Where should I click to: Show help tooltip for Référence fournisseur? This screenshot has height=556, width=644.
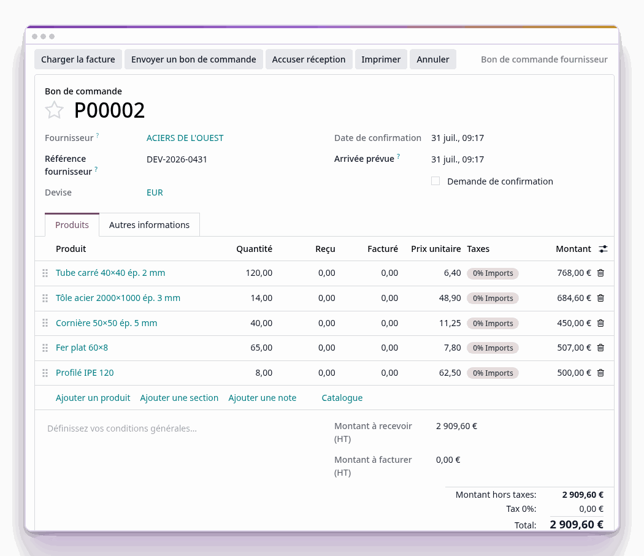[x=96, y=169]
